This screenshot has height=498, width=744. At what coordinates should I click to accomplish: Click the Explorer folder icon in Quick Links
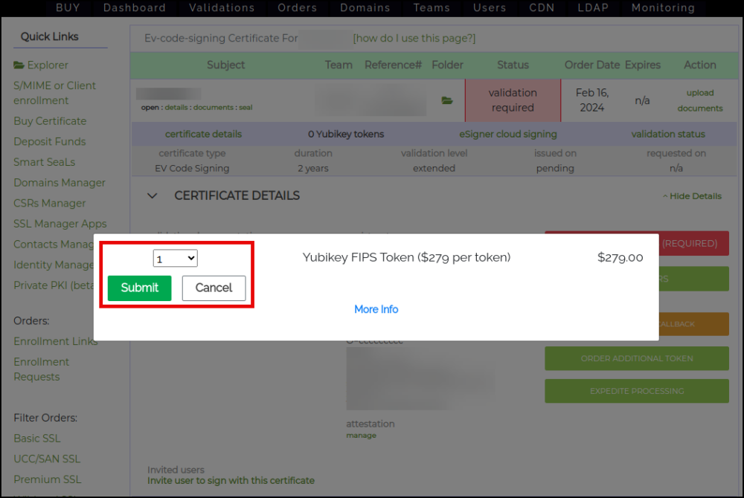19,65
